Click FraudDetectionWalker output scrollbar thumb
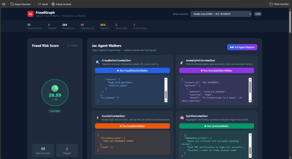This screenshot has height=159, width=292. pos(166,95)
